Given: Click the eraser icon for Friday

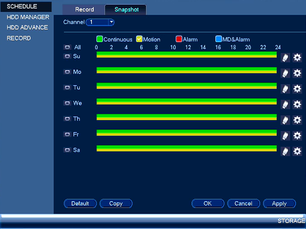Looking at the screenshot, I should tap(285, 136).
